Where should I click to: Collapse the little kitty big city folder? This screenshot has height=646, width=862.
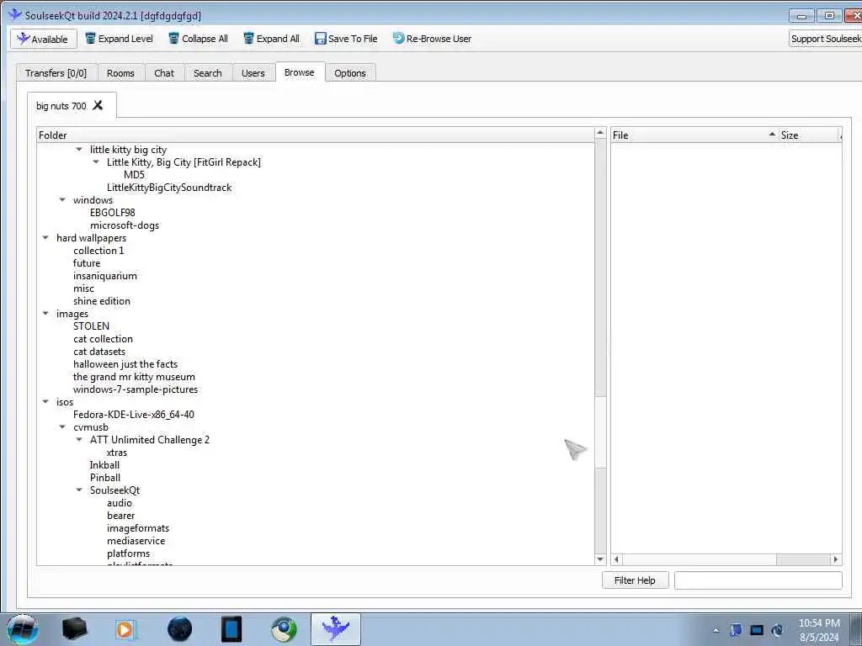click(x=79, y=150)
